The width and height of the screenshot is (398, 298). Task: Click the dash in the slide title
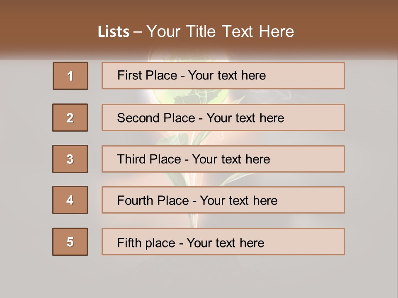coord(138,32)
